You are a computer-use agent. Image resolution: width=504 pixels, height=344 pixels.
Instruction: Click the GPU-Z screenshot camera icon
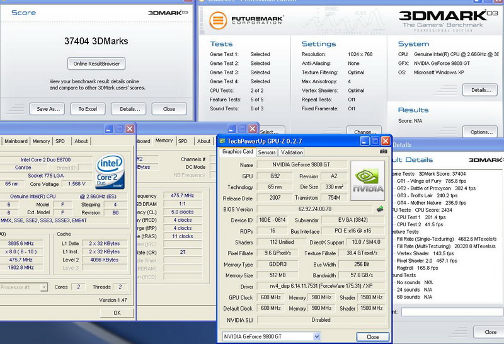point(383,151)
